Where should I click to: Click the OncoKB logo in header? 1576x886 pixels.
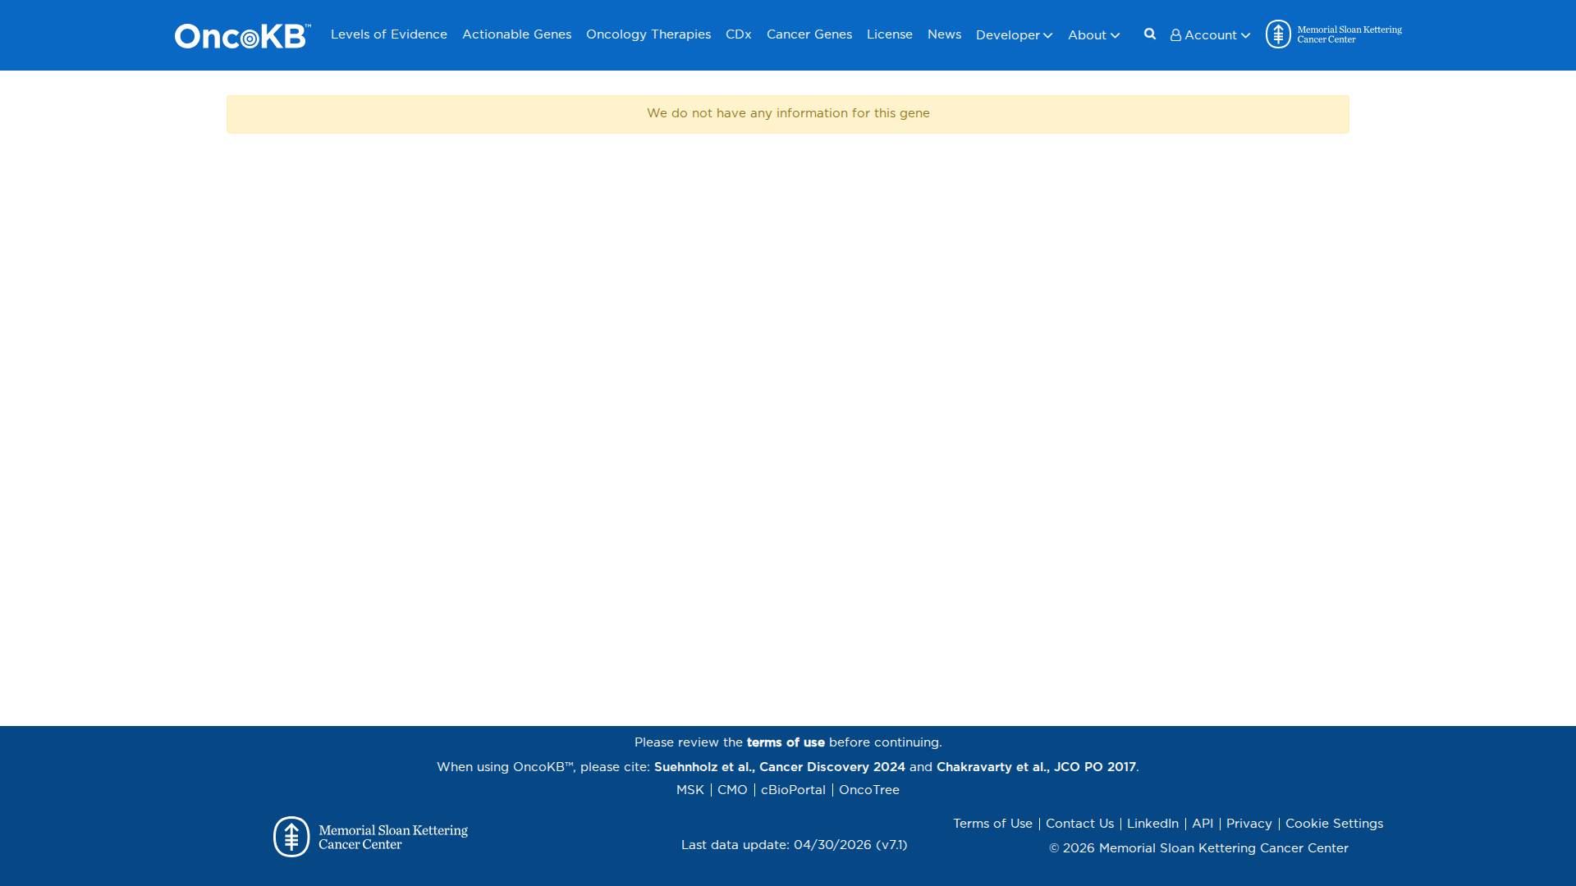[242, 35]
